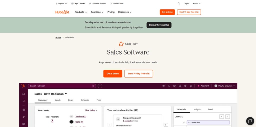Screen dimensions: 256x127
Task: Open the live chat widget bubble
Action: [x=250, y=121]
